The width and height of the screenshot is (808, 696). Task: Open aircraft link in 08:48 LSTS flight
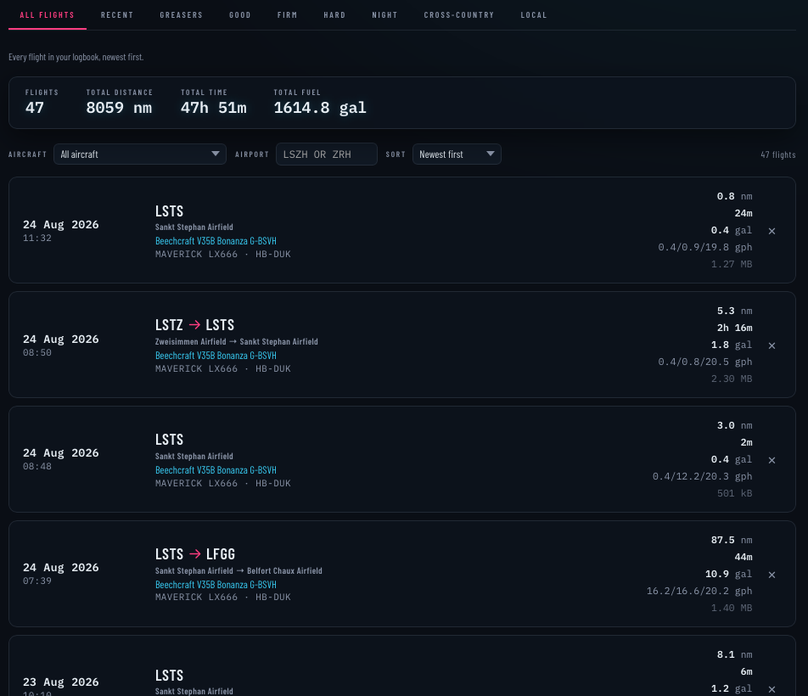tap(216, 470)
